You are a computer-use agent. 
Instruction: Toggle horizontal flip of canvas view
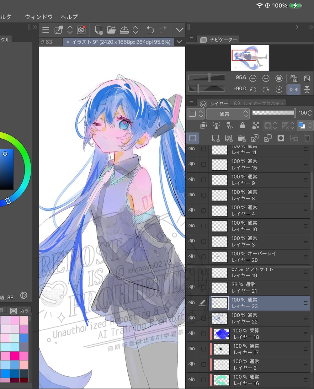point(294,90)
